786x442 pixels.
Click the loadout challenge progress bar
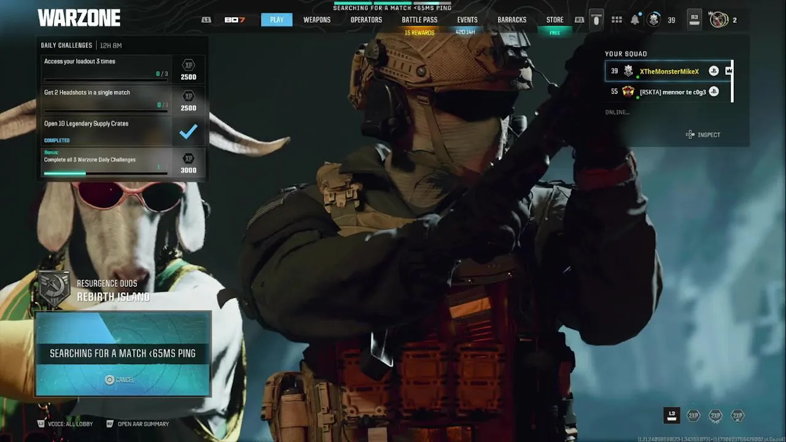click(106, 80)
